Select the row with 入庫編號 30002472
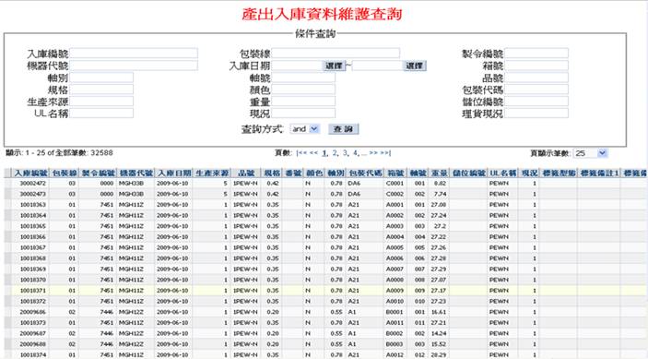 coord(325,184)
